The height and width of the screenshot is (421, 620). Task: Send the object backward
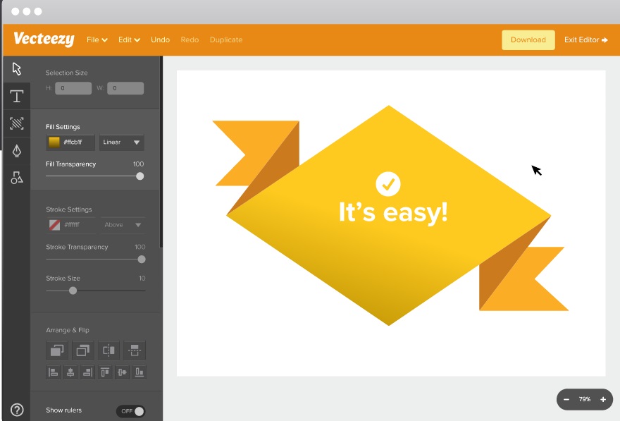(83, 350)
